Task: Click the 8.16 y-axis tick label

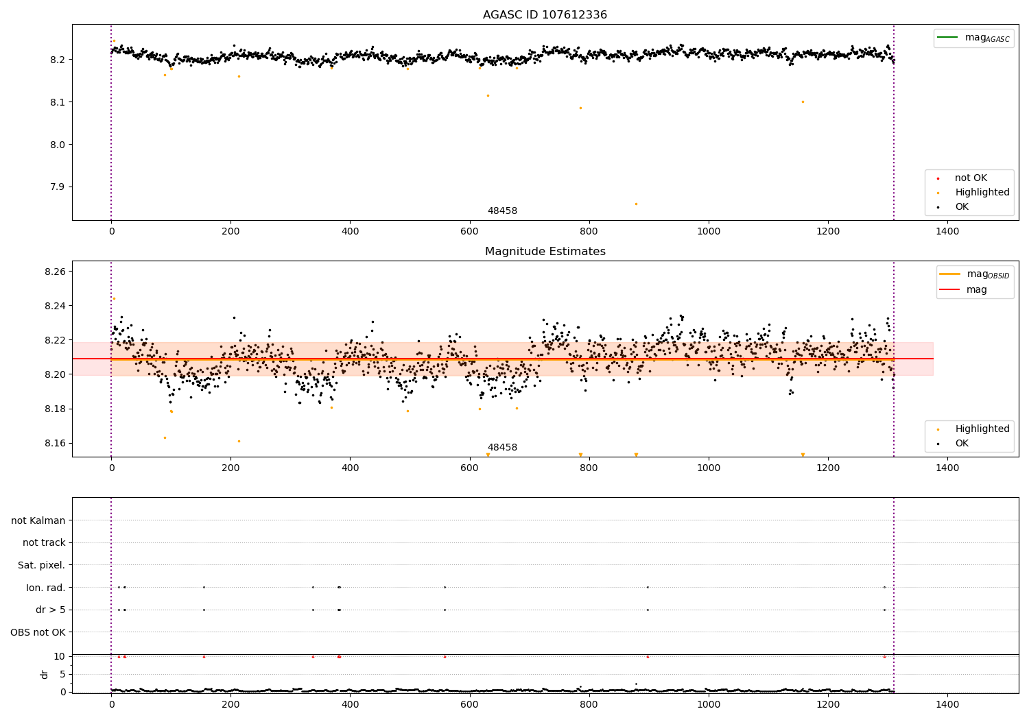Action: [55, 443]
